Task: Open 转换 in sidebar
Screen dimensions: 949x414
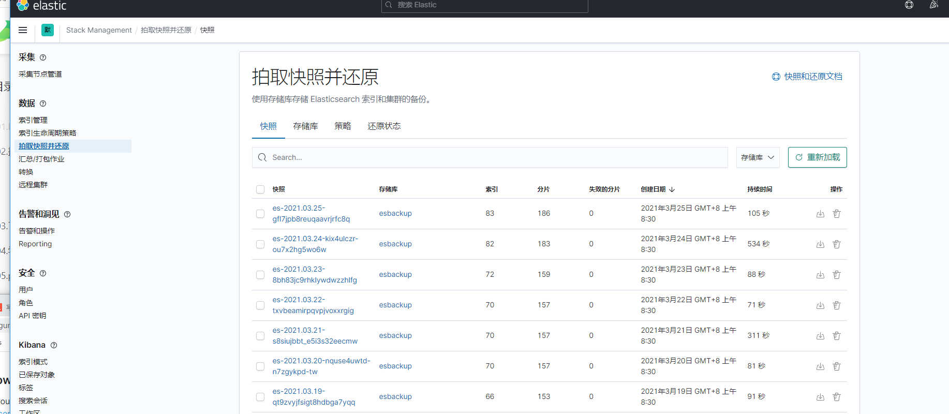Action: pyautogui.click(x=26, y=172)
